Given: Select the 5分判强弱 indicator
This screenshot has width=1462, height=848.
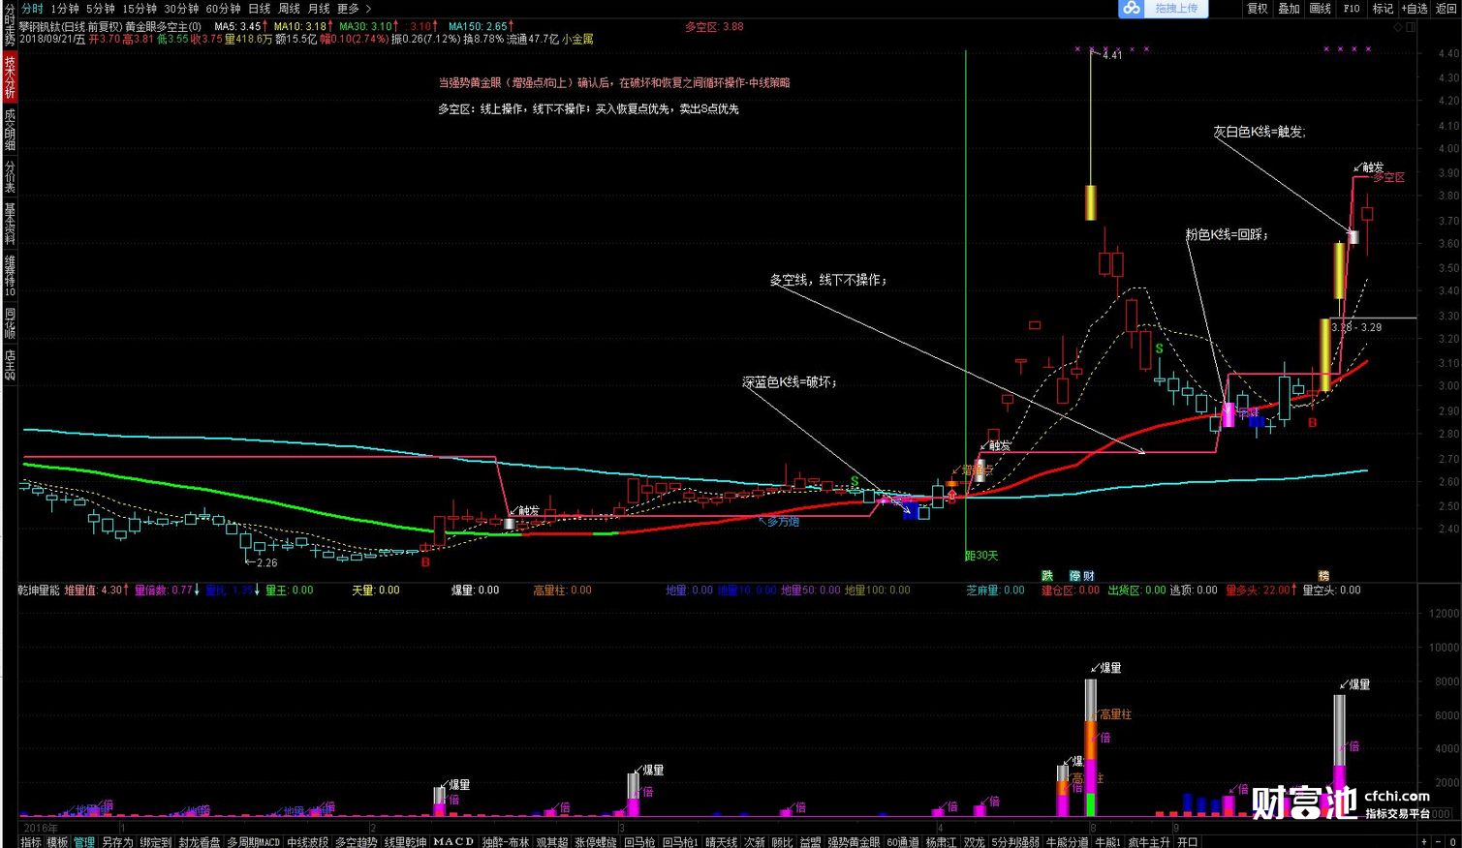Looking at the screenshot, I should 1016,842.
